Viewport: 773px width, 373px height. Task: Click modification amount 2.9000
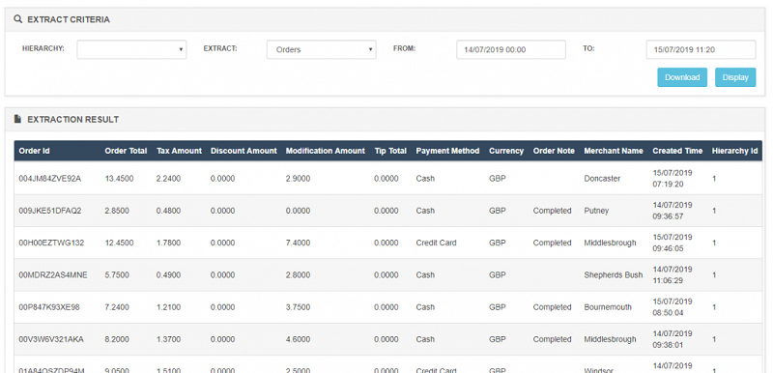click(x=298, y=179)
